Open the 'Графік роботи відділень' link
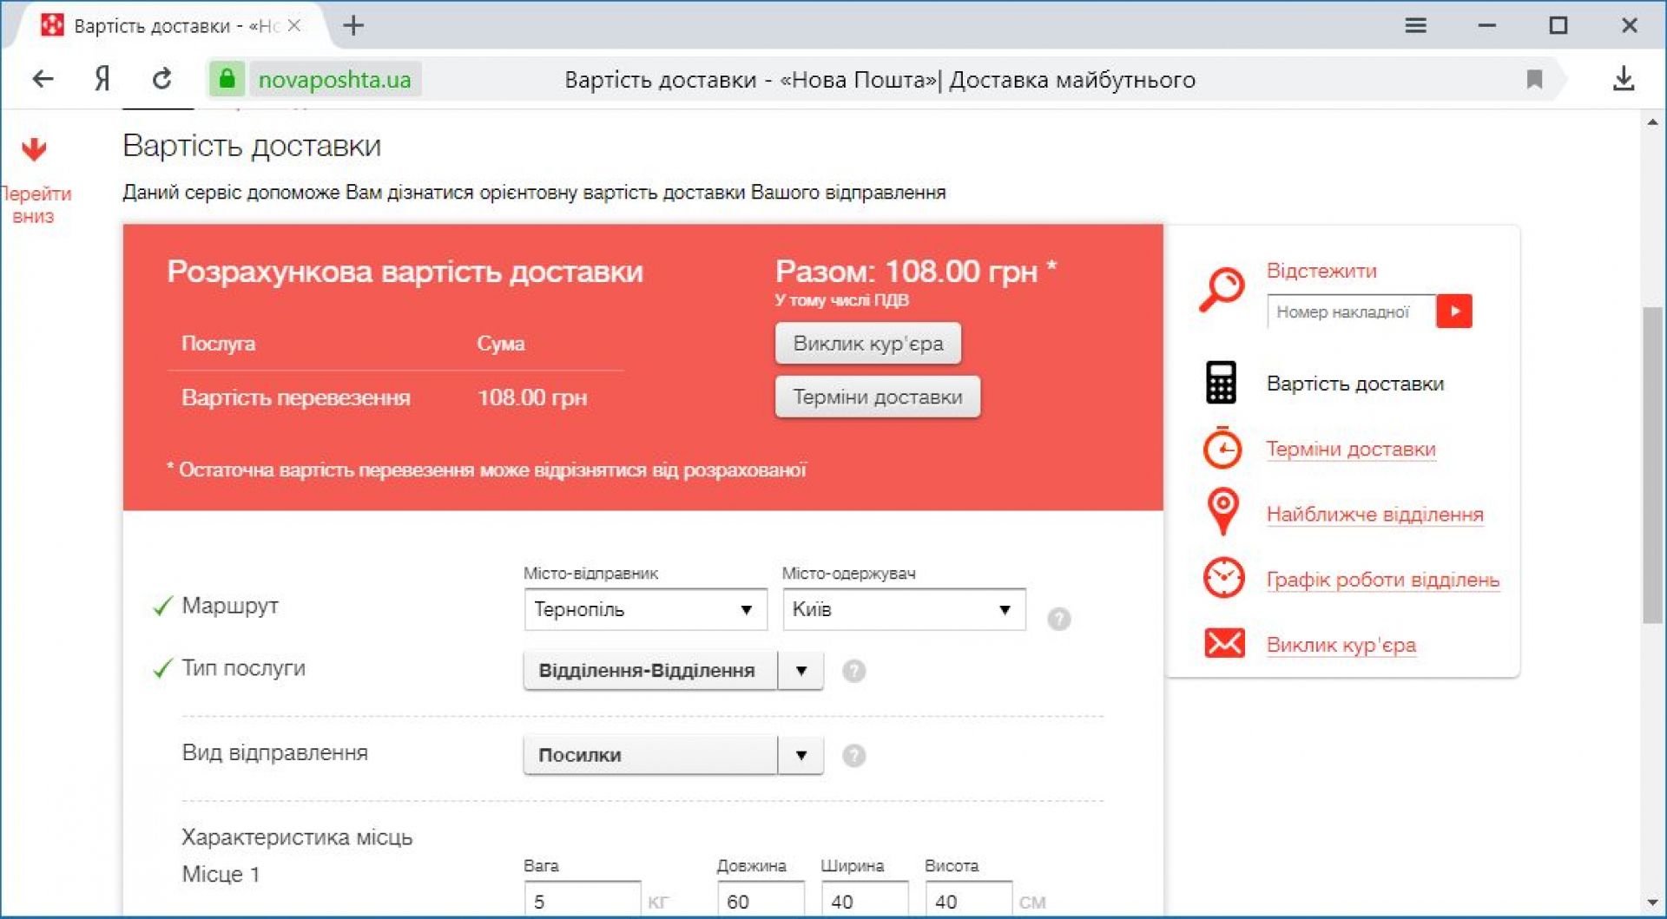Screen dimensions: 1667x919 1382,580
